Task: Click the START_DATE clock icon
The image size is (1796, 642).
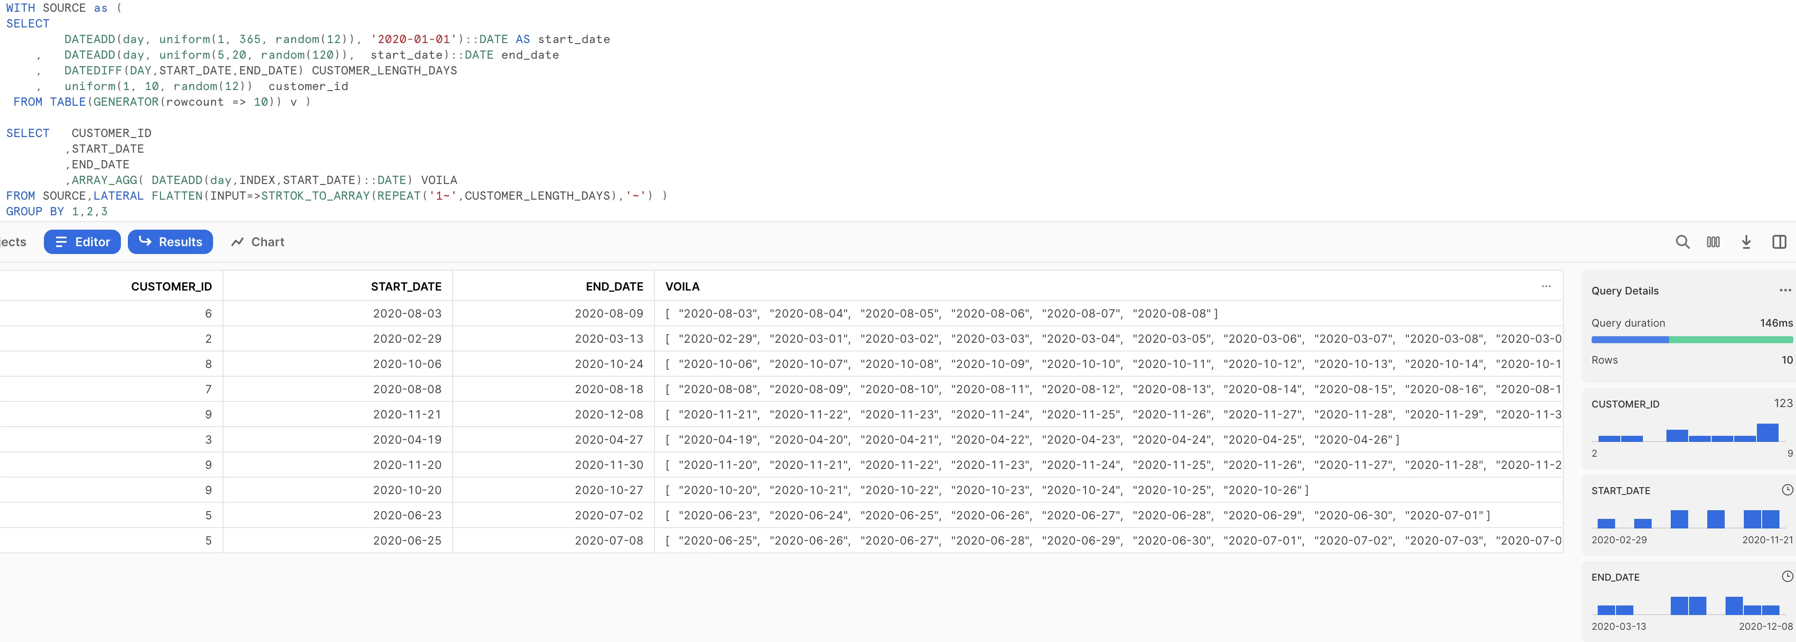Action: point(1787,490)
